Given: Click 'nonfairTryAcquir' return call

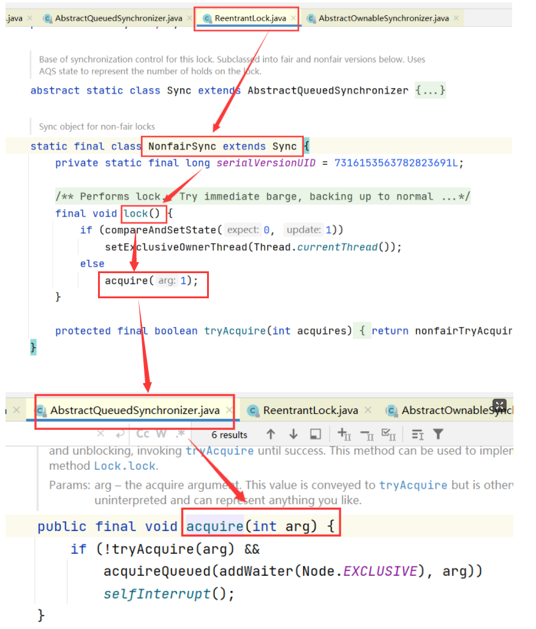Looking at the screenshot, I should click(x=463, y=331).
